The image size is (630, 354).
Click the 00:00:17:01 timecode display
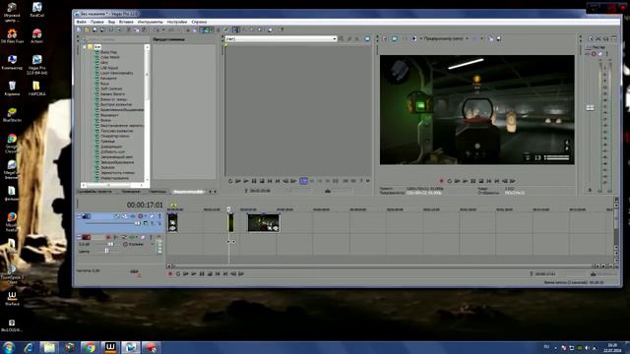pyautogui.click(x=145, y=206)
